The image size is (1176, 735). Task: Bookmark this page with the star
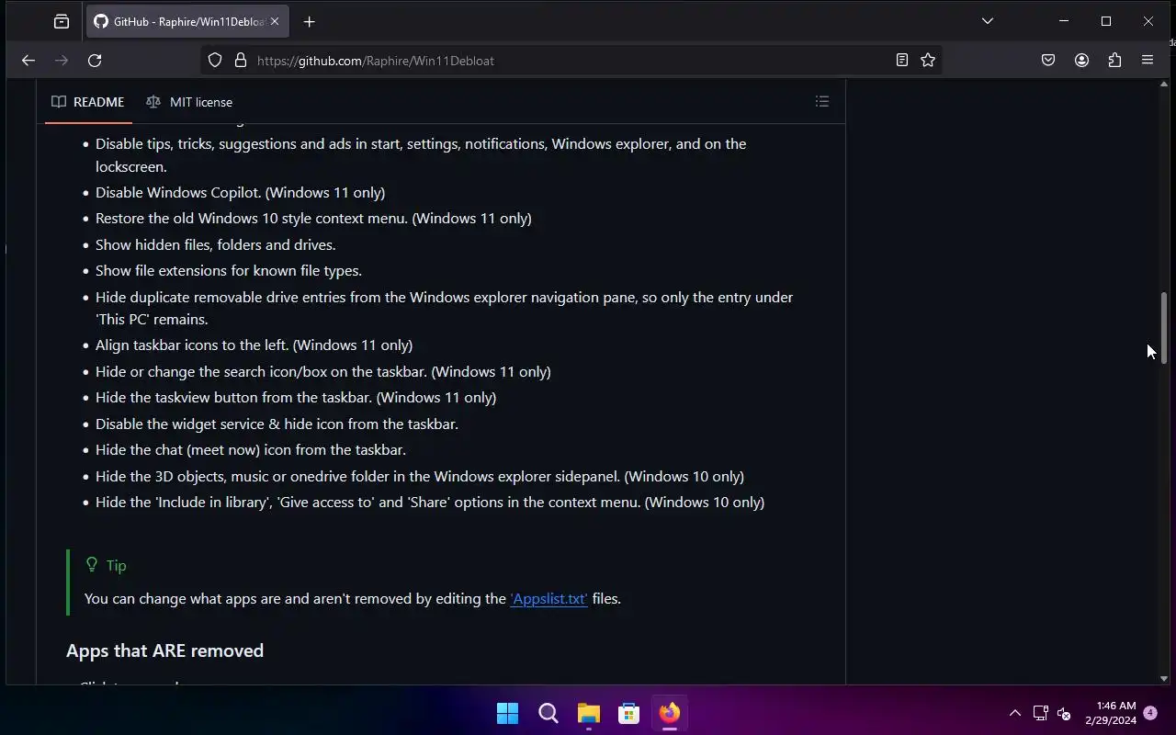[x=928, y=61]
